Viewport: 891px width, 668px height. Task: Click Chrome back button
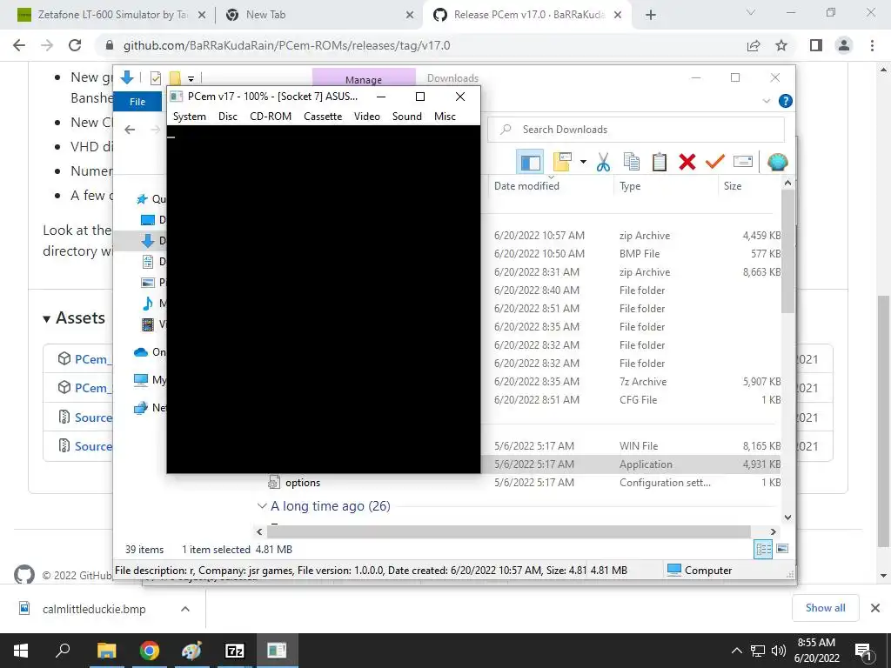[x=19, y=45]
